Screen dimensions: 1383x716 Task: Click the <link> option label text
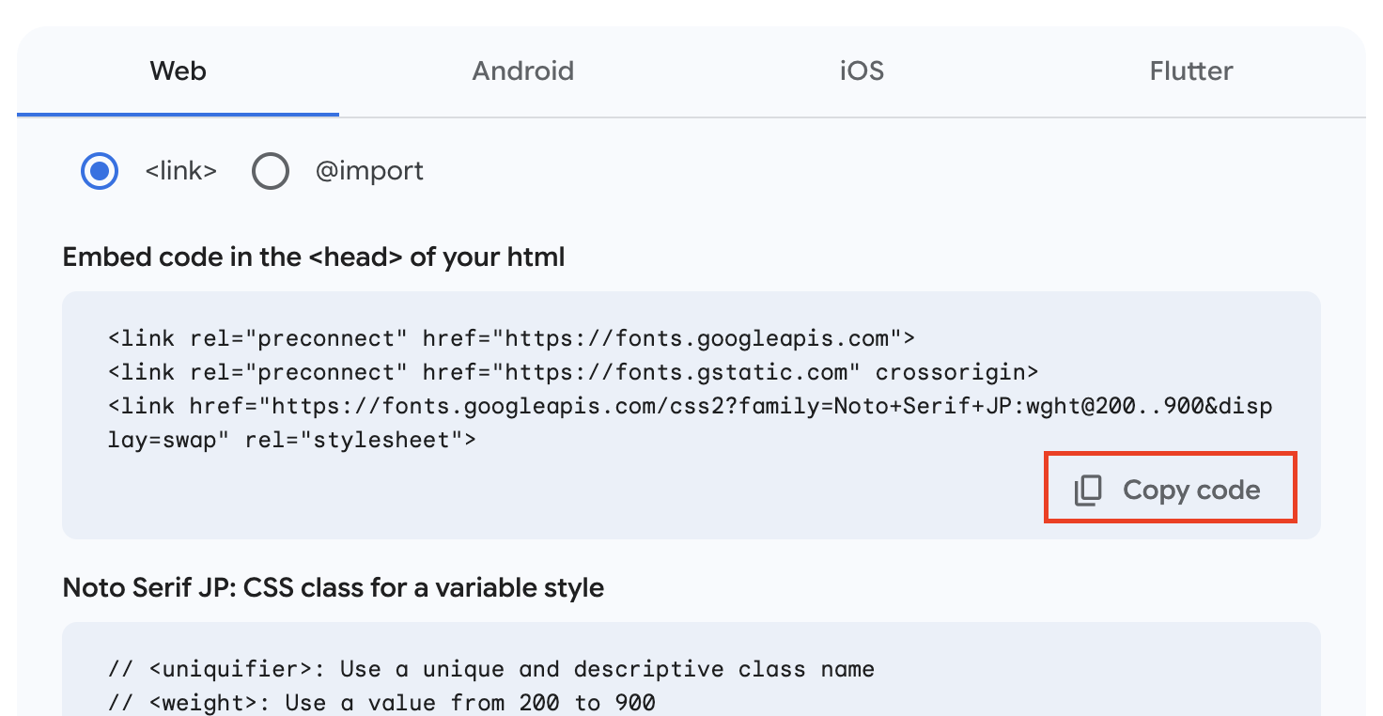(x=181, y=171)
